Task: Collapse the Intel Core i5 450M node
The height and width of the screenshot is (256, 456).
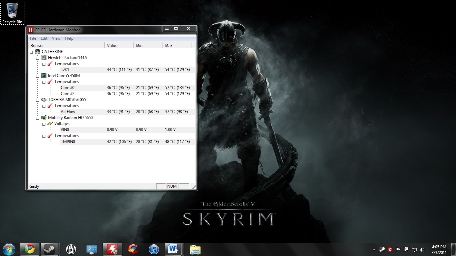Action: (38, 76)
